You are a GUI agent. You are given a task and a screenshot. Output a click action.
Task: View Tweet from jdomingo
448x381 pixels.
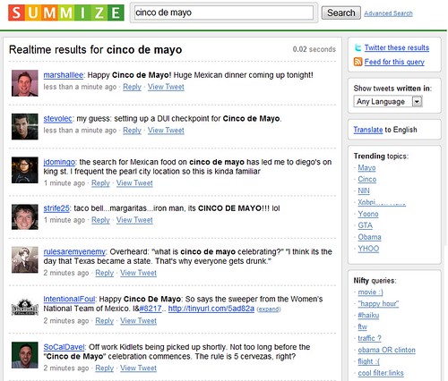134,183
